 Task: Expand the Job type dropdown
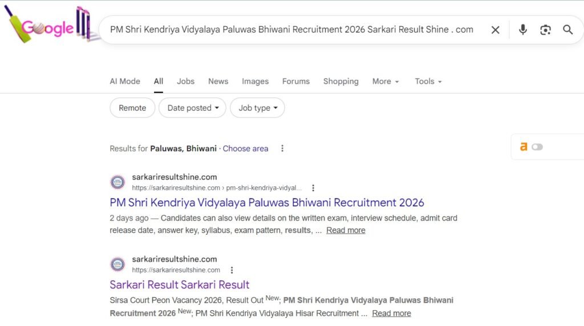(x=257, y=108)
